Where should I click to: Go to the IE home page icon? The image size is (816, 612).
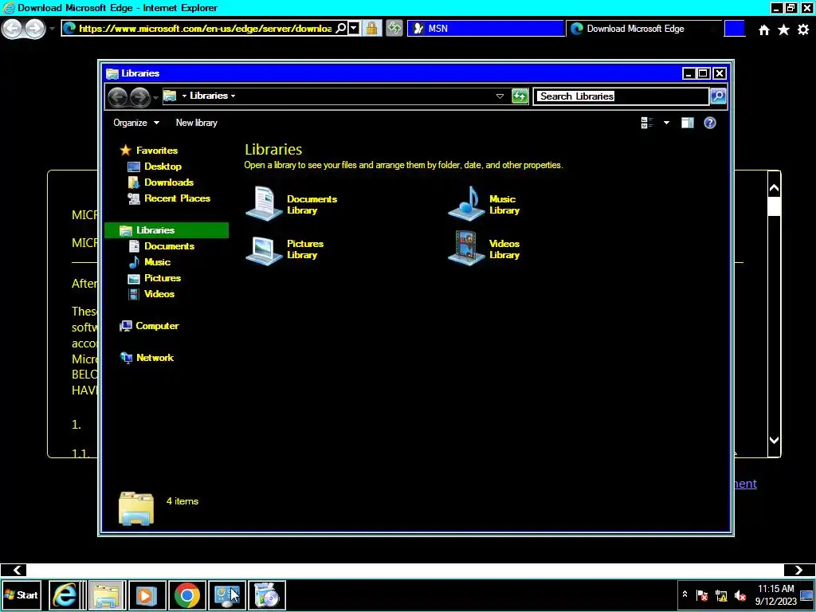click(764, 29)
